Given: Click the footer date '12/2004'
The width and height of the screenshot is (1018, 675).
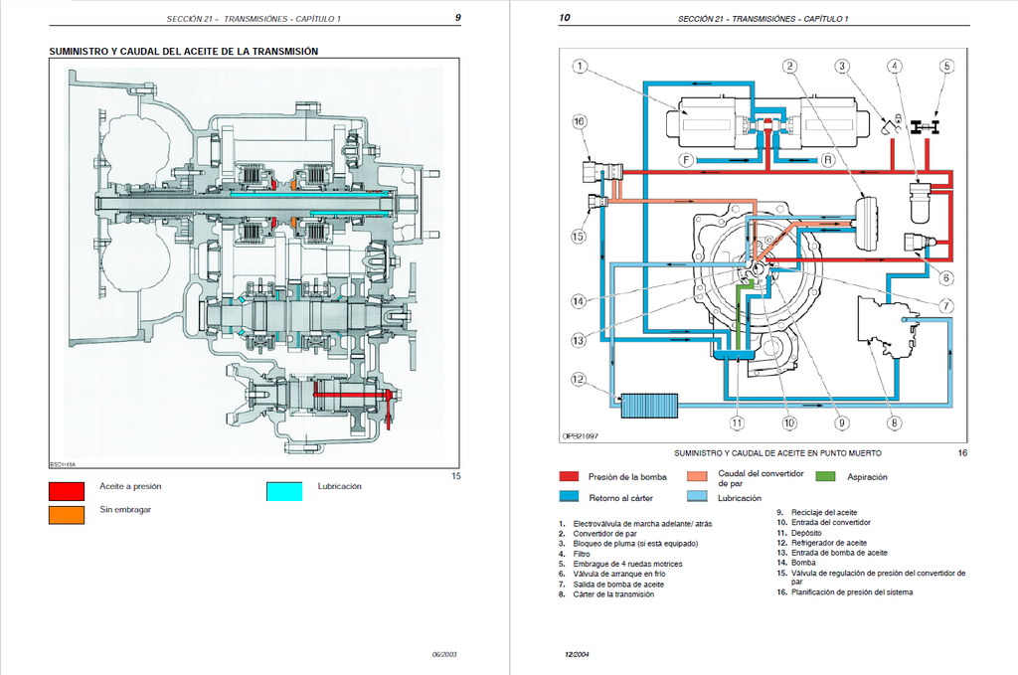Looking at the screenshot, I should [x=577, y=654].
